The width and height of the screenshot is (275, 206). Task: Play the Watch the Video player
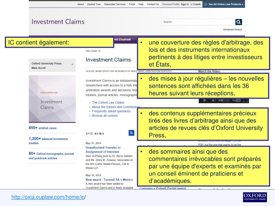point(205,100)
